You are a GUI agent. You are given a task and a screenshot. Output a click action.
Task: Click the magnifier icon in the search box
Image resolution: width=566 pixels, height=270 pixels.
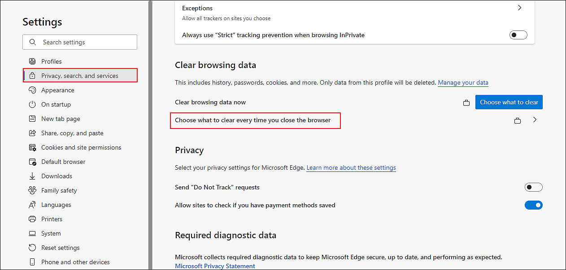coord(32,42)
